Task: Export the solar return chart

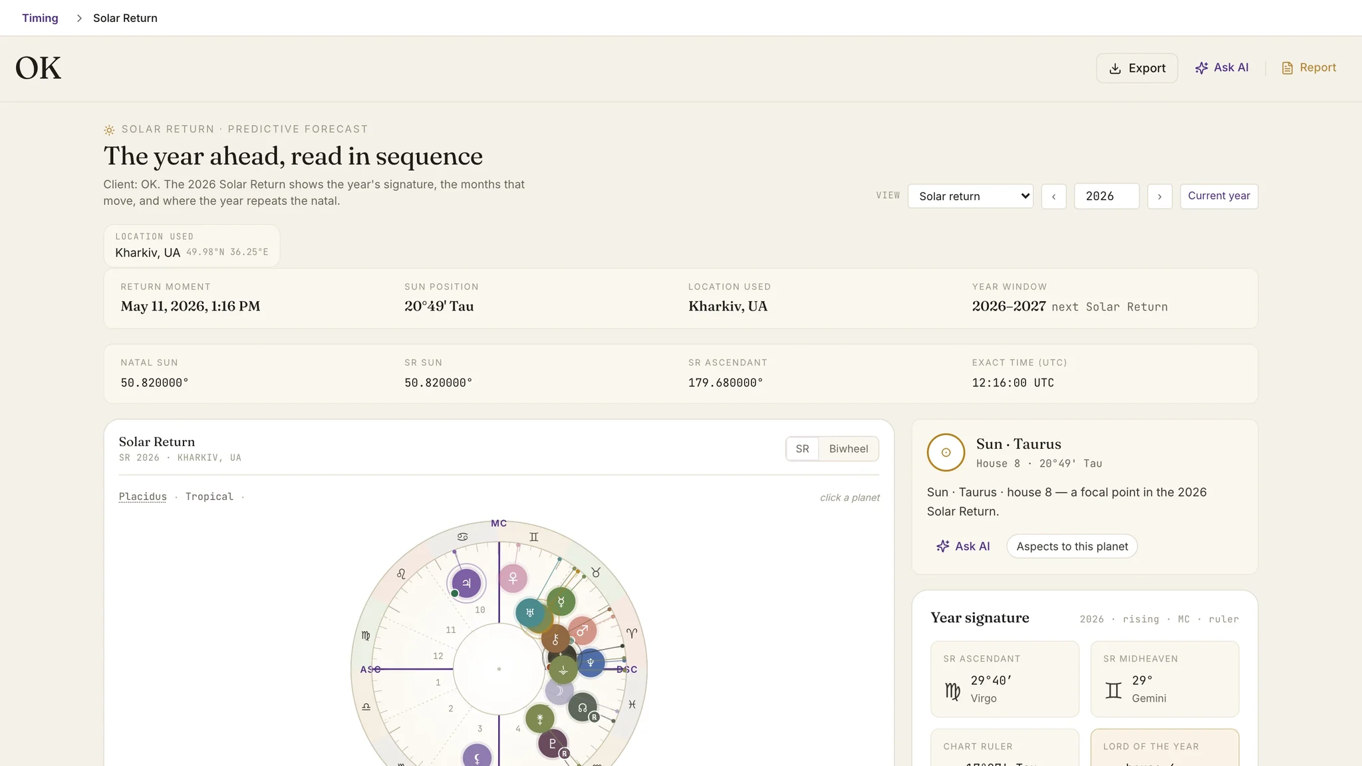Action: 1137,68
